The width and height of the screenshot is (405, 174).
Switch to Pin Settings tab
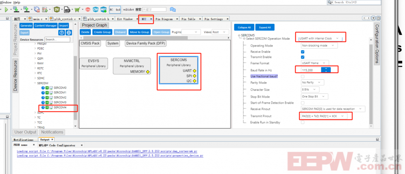coord(213,19)
